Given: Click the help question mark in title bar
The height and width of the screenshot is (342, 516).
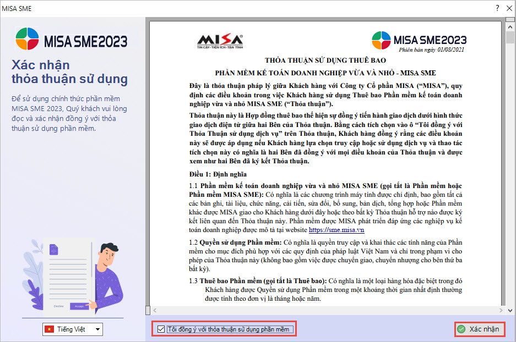Looking at the screenshot, I should pos(497,8).
